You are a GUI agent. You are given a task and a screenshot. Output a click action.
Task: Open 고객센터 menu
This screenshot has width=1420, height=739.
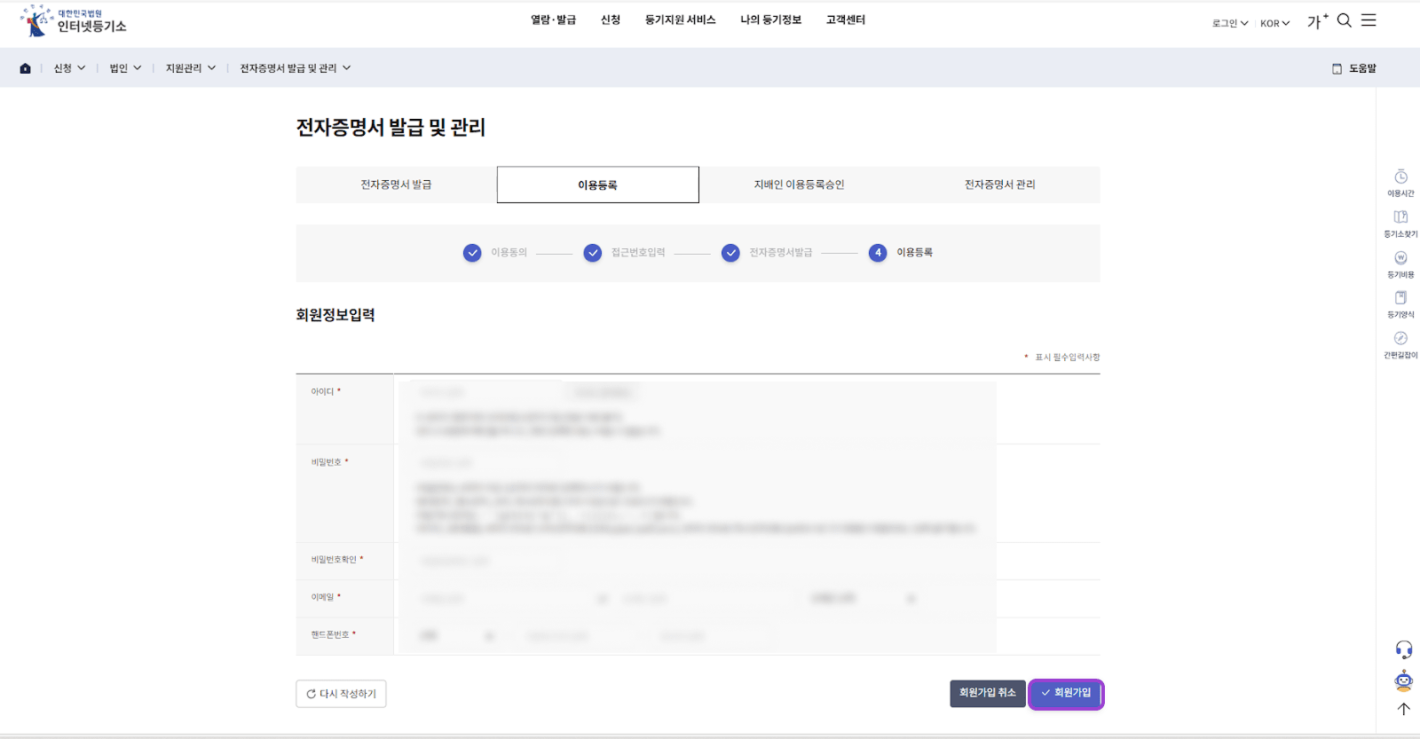pyautogui.click(x=846, y=20)
